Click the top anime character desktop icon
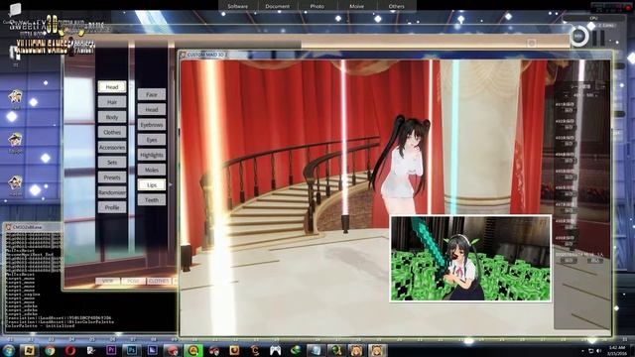This screenshot has height=357, width=635. (x=16, y=98)
